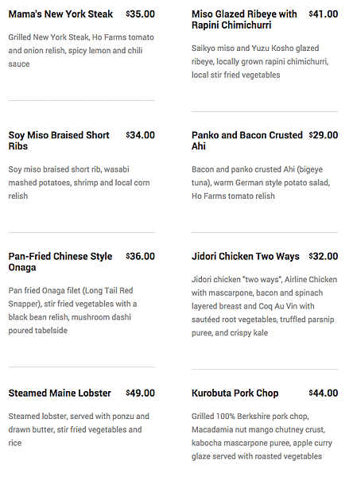Click the $49.00 lobster price

(x=140, y=393)
